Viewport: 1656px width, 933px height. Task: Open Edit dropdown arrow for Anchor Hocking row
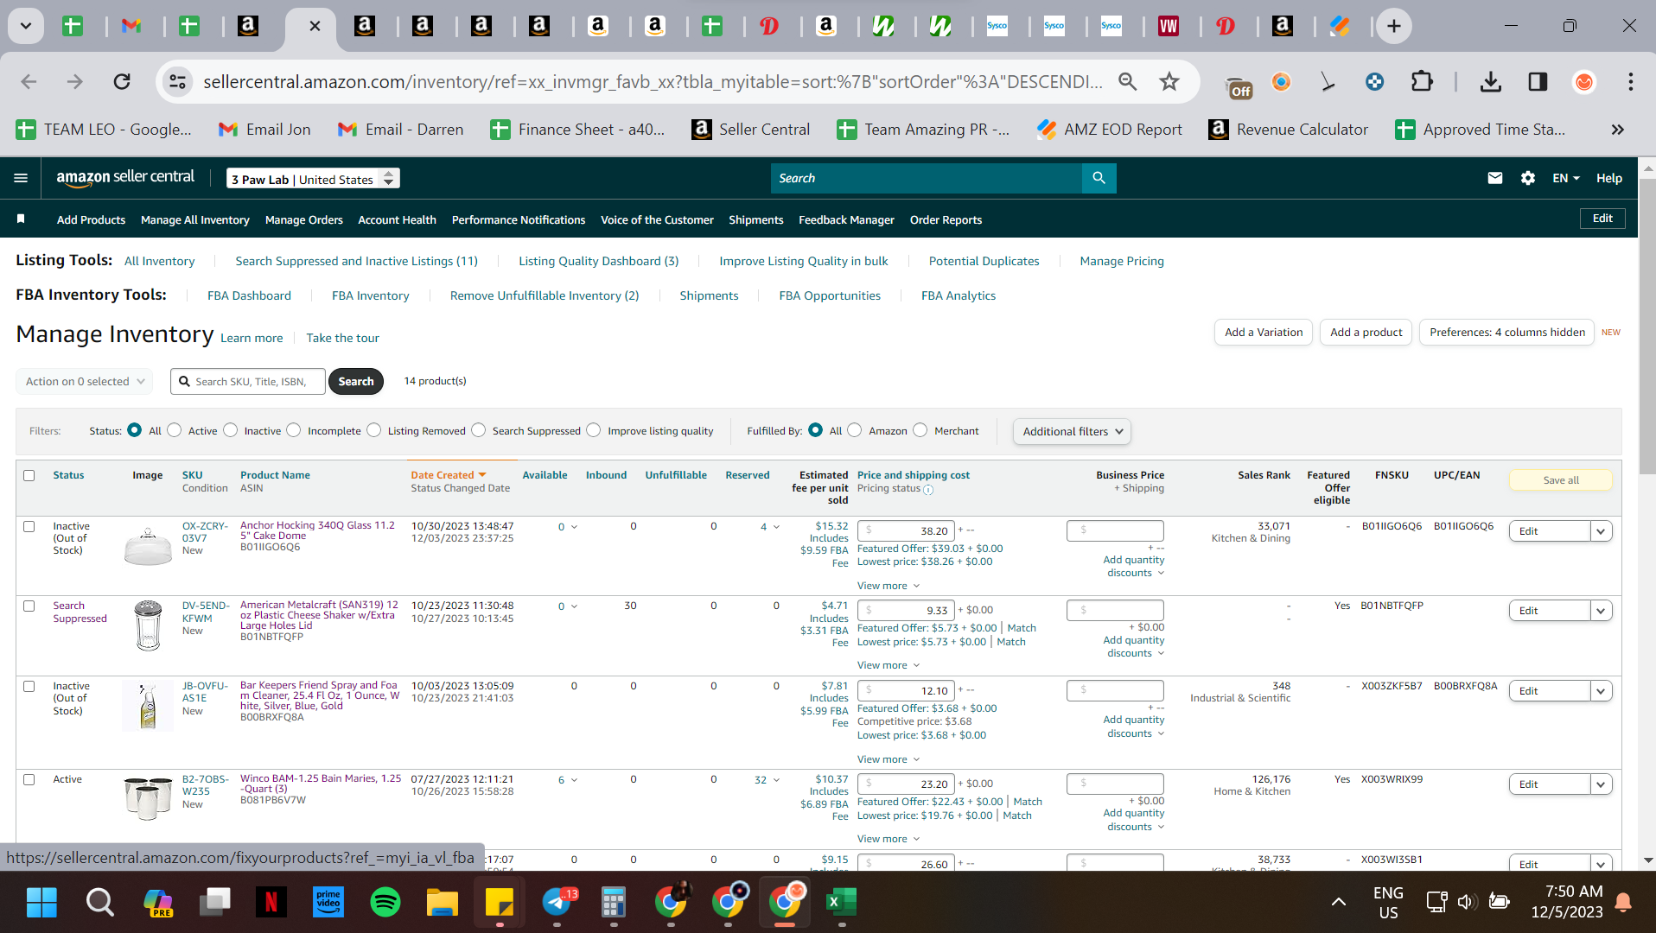pos(1601,531)
